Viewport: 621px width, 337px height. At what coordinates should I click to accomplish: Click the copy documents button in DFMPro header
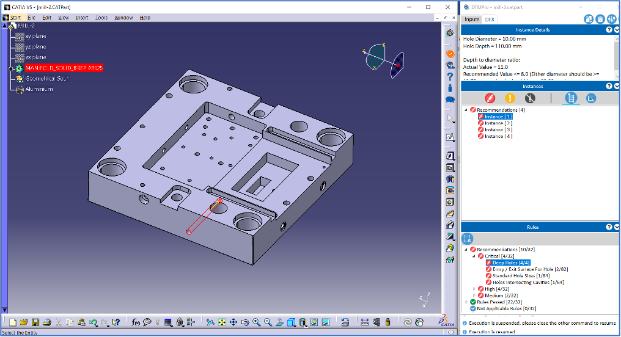click(589, 19)
